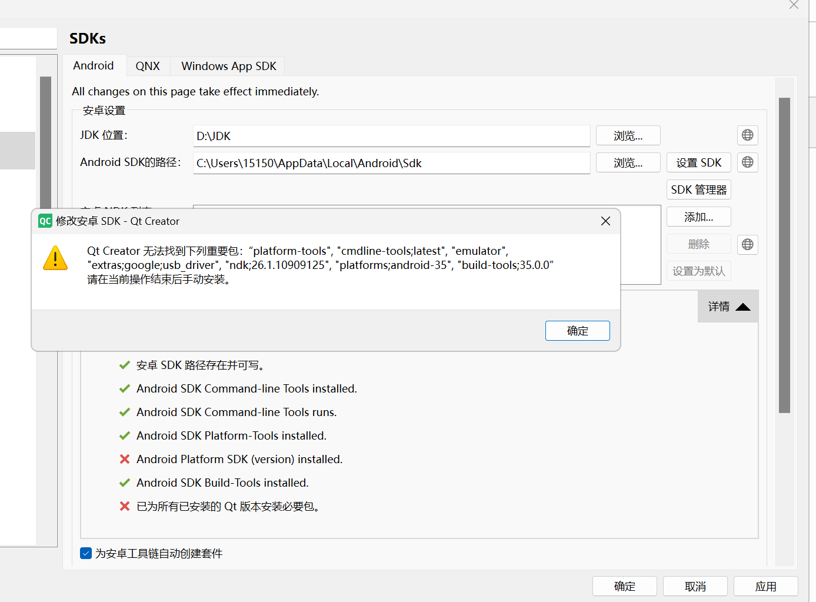This screenshot has height=602, width=816.
Task: Collapse the 详情 details section
Action: (x=728, y=306)
